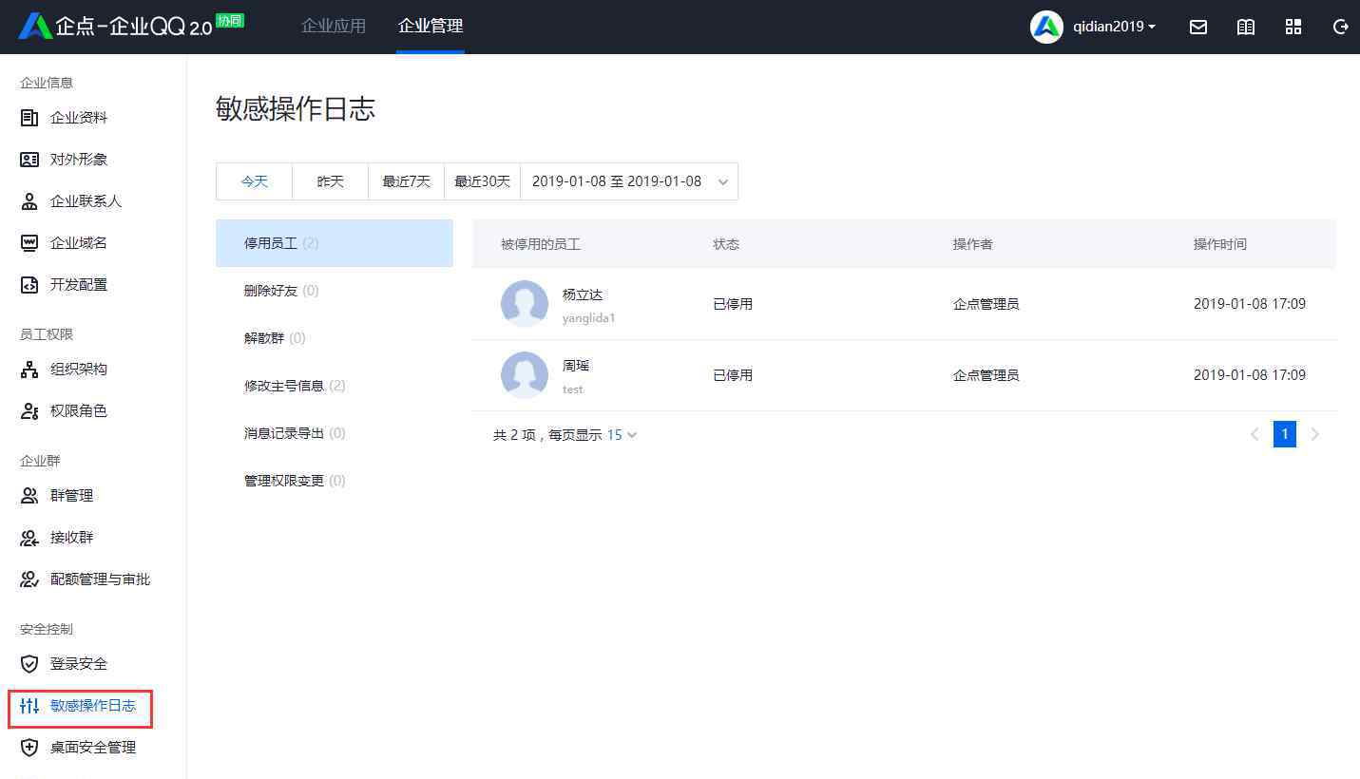Select the 今天 date filter
This screenshot has width=1360, height=779.
(254, 181)
